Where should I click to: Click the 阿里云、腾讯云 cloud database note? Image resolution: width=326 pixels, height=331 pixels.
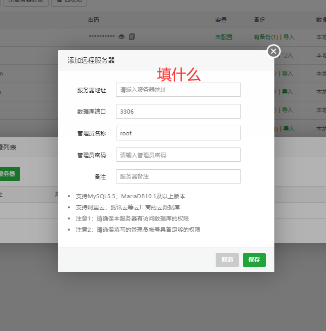pyautogui.click(x=128, y=207)
